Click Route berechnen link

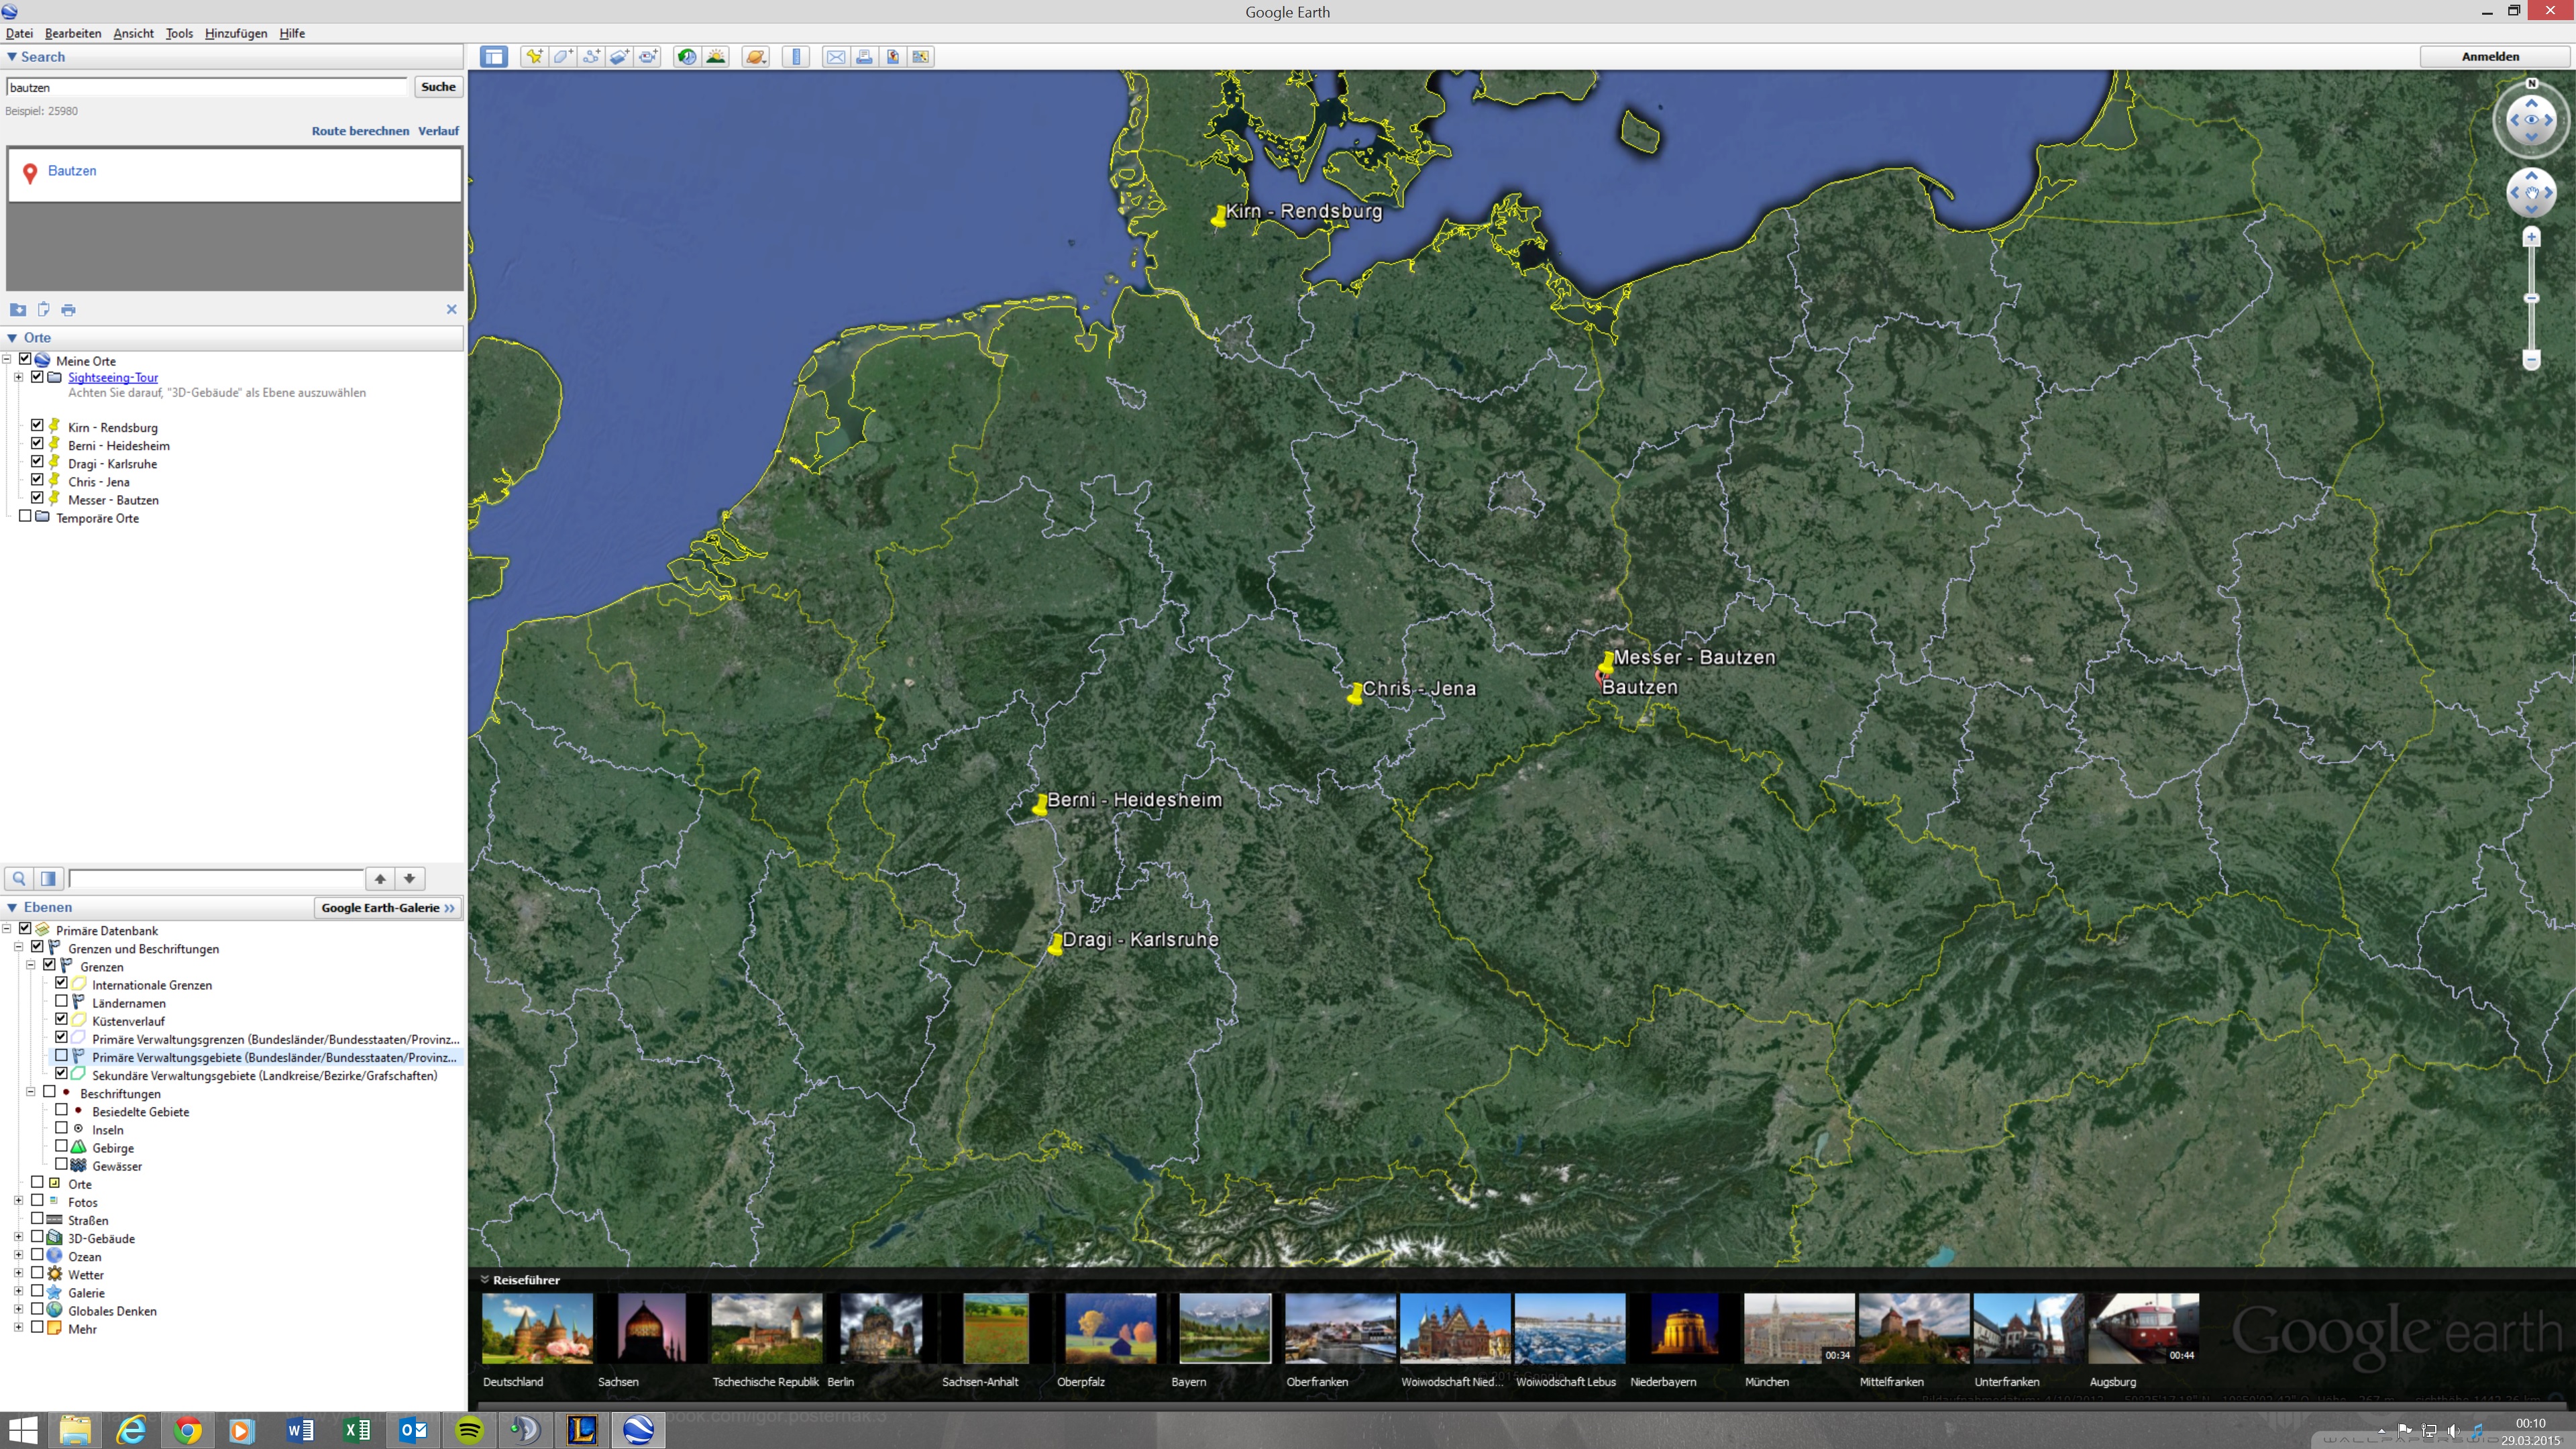(x=360, y=131)
